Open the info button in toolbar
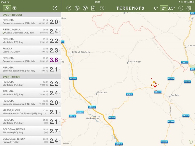The height and width of the screenshot is (146, 195). (x=181, y=8)
